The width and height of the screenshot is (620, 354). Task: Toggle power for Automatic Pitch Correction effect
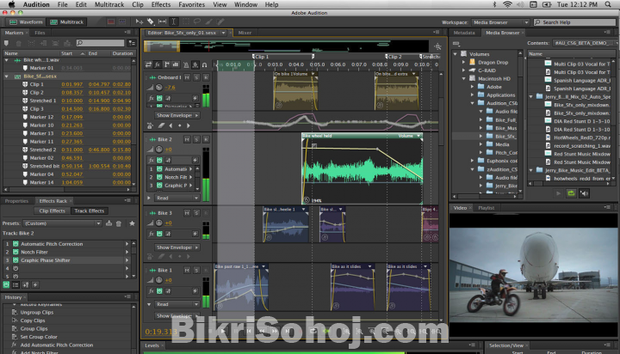point(15,244)
